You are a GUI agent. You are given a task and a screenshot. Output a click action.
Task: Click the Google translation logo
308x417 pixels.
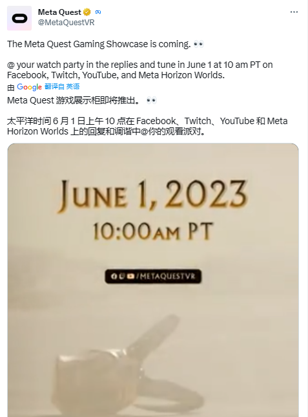tap(29, 87)
